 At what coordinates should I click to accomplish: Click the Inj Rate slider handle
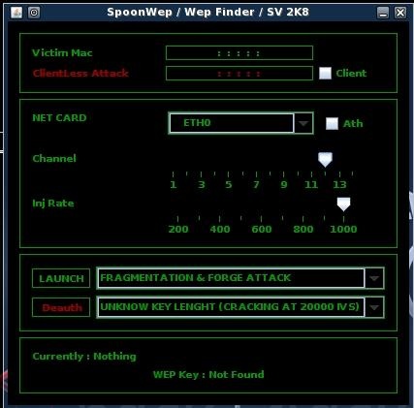pyautogui.click(x=343, y=204)
